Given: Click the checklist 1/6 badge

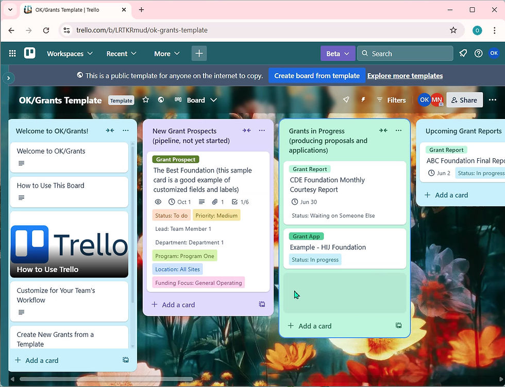Looking at the screenshot, I should tap(240, 202).
